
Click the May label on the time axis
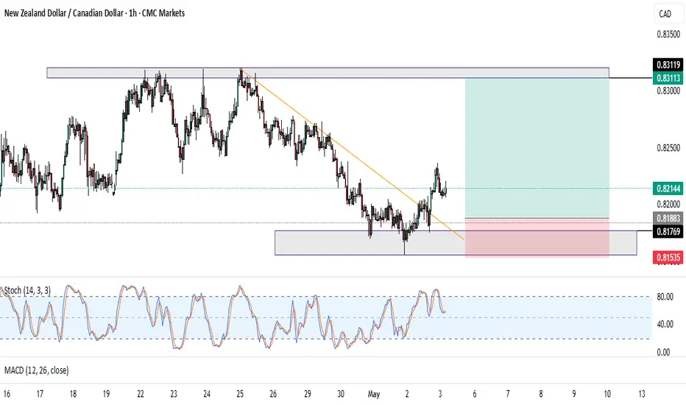[374, 394]
